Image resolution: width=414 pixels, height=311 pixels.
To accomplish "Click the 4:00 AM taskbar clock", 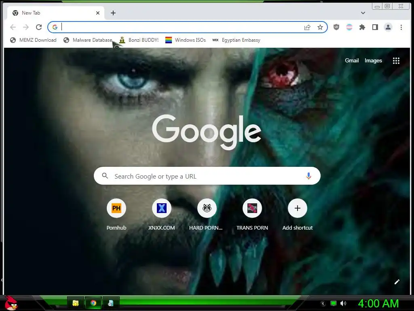I will tap(378, 303).
